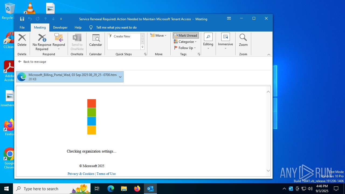Open the File tab
This screenshot has width=345, height=194.
point(22,27)
